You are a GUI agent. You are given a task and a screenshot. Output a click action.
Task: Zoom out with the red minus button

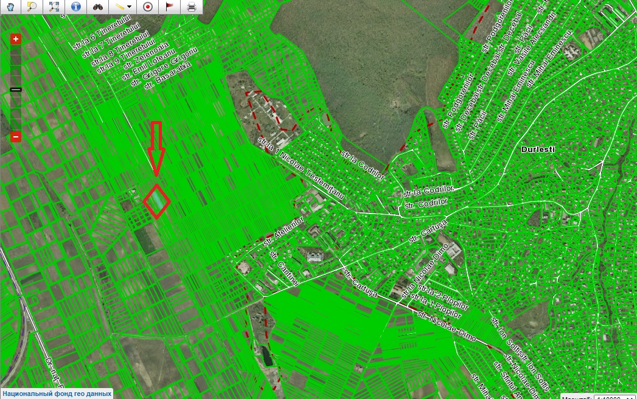(16, 136)
